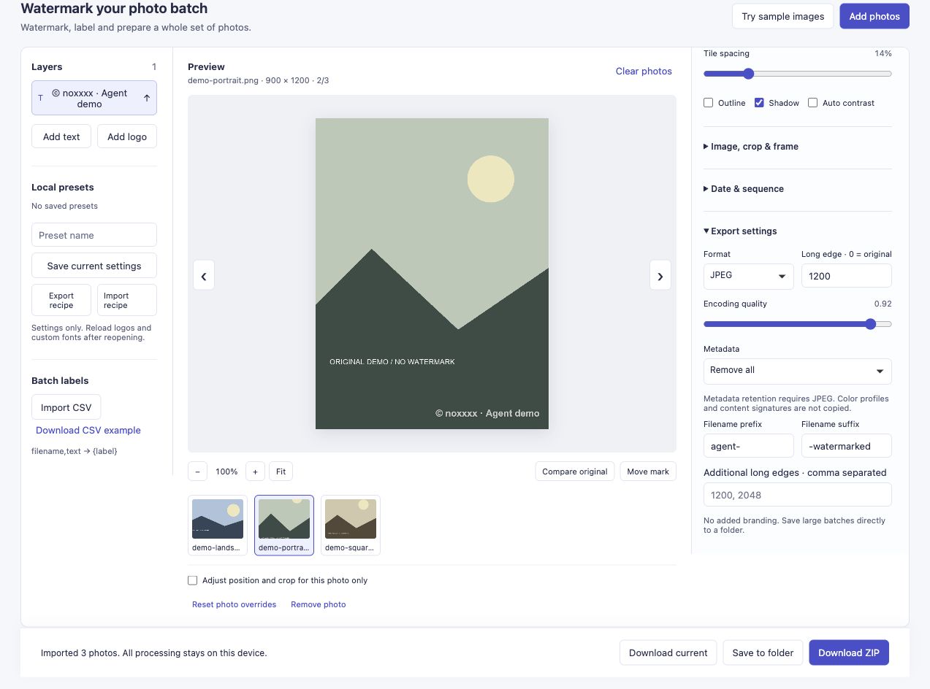Open the Metadata dropdown showing Remove all
This screenshot has height=689, width=930.
coord(798,371)
